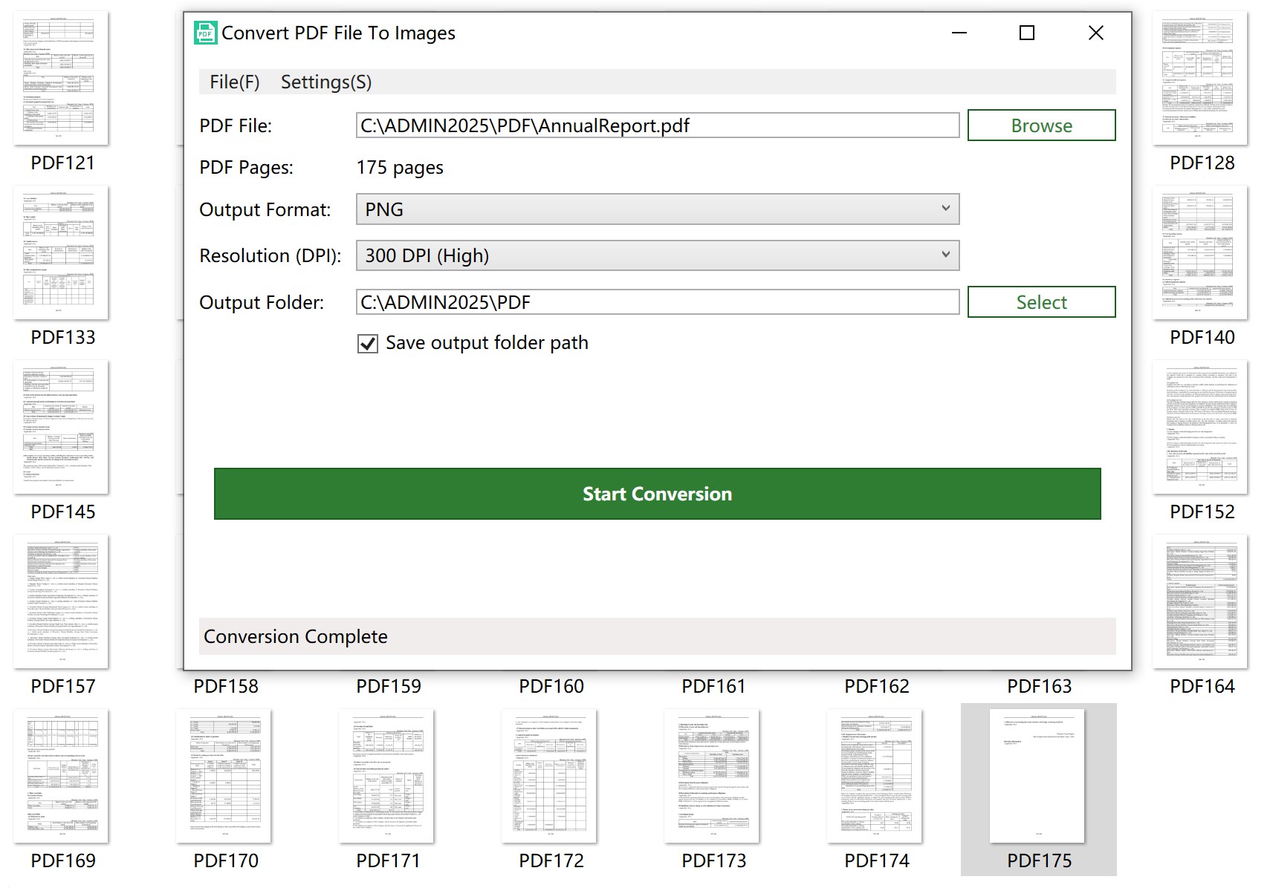Expand the Output Format dropdown
The height and width of the screenshot is (888, 1270).
(658, 209)
